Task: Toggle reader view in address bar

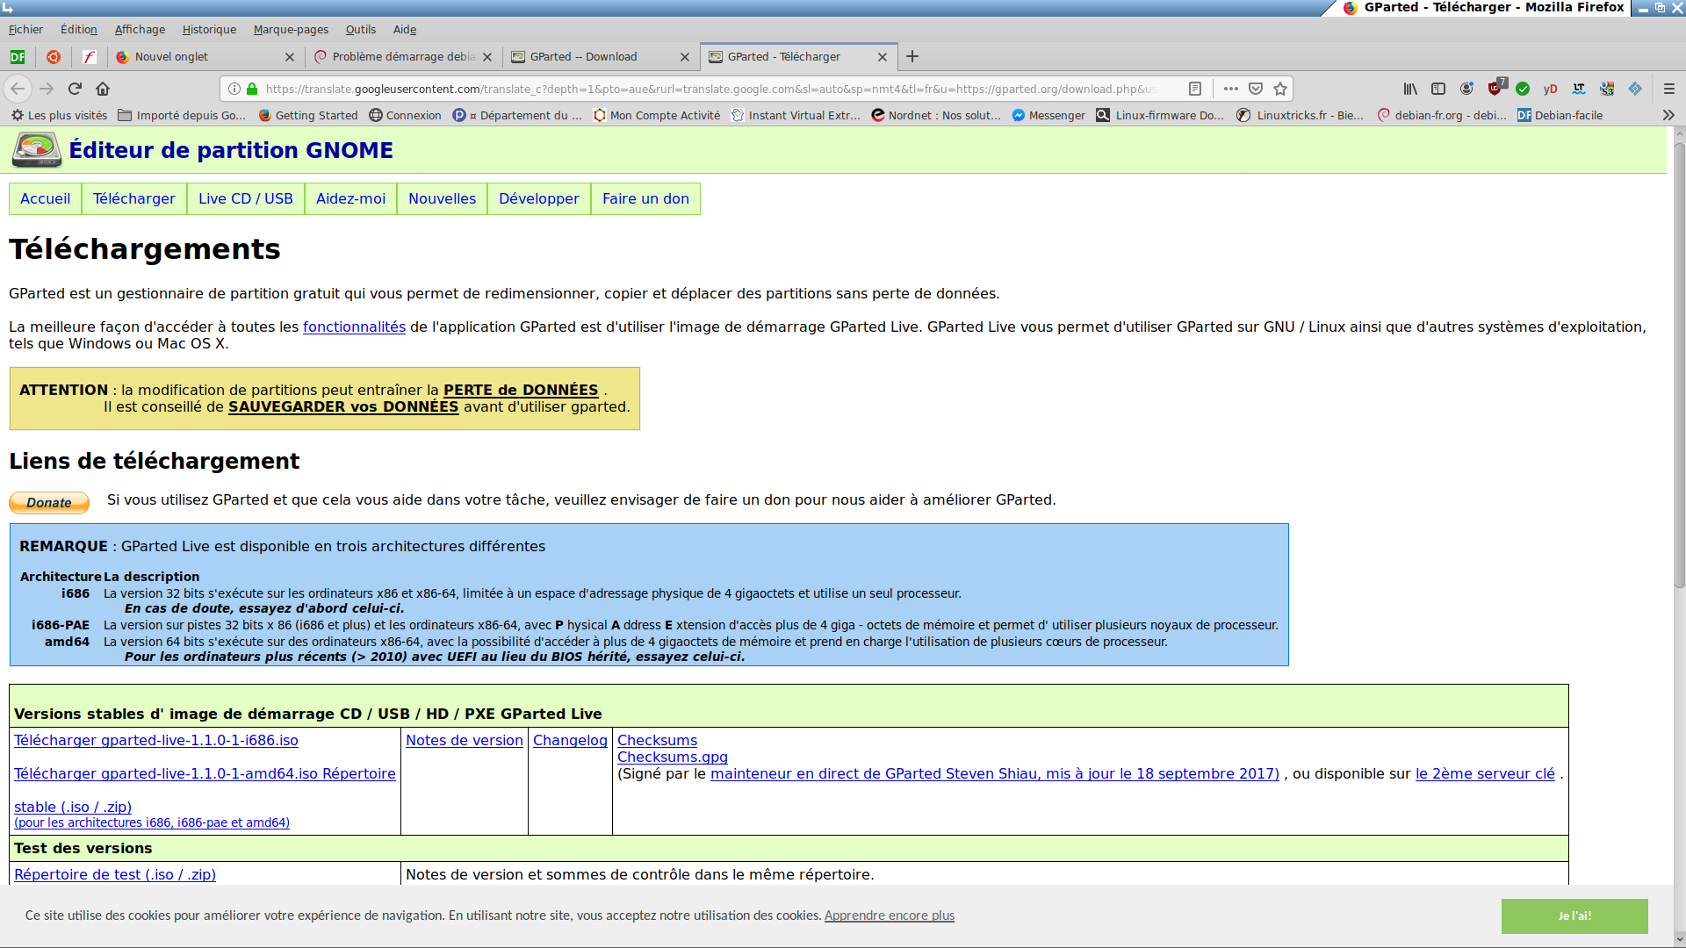Action: pos(1195,89)
